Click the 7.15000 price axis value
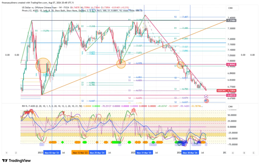Screen dimensions: 260x166 [232, 45]
